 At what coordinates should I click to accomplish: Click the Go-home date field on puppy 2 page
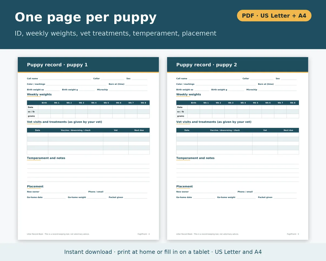[204, 197]
